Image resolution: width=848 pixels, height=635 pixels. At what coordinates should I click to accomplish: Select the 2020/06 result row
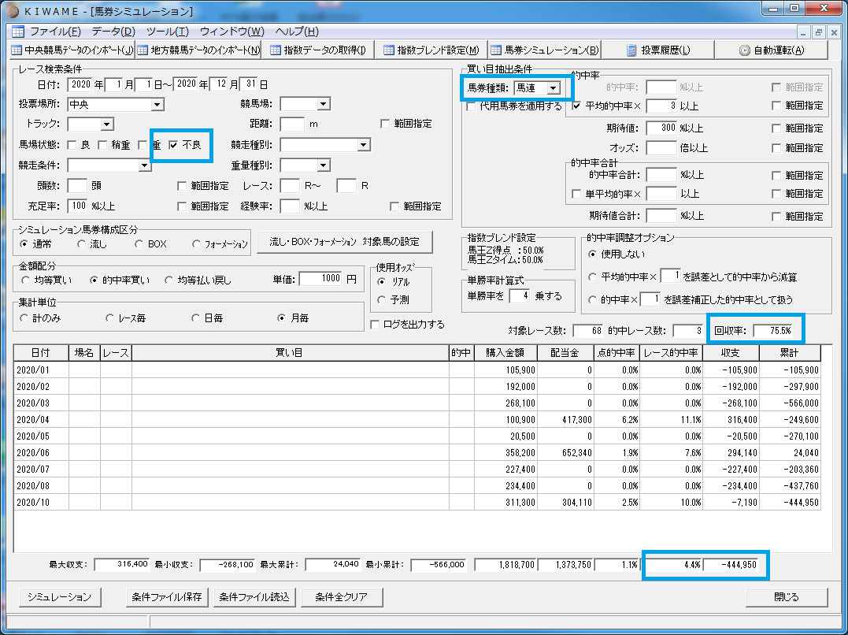pos(417,452)
